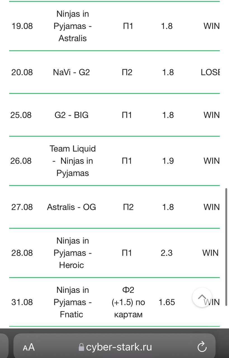Viewport: 229px width, 358px height.
Task: Tap the 1.9 odds for 26.08
Action: [168, 161]
